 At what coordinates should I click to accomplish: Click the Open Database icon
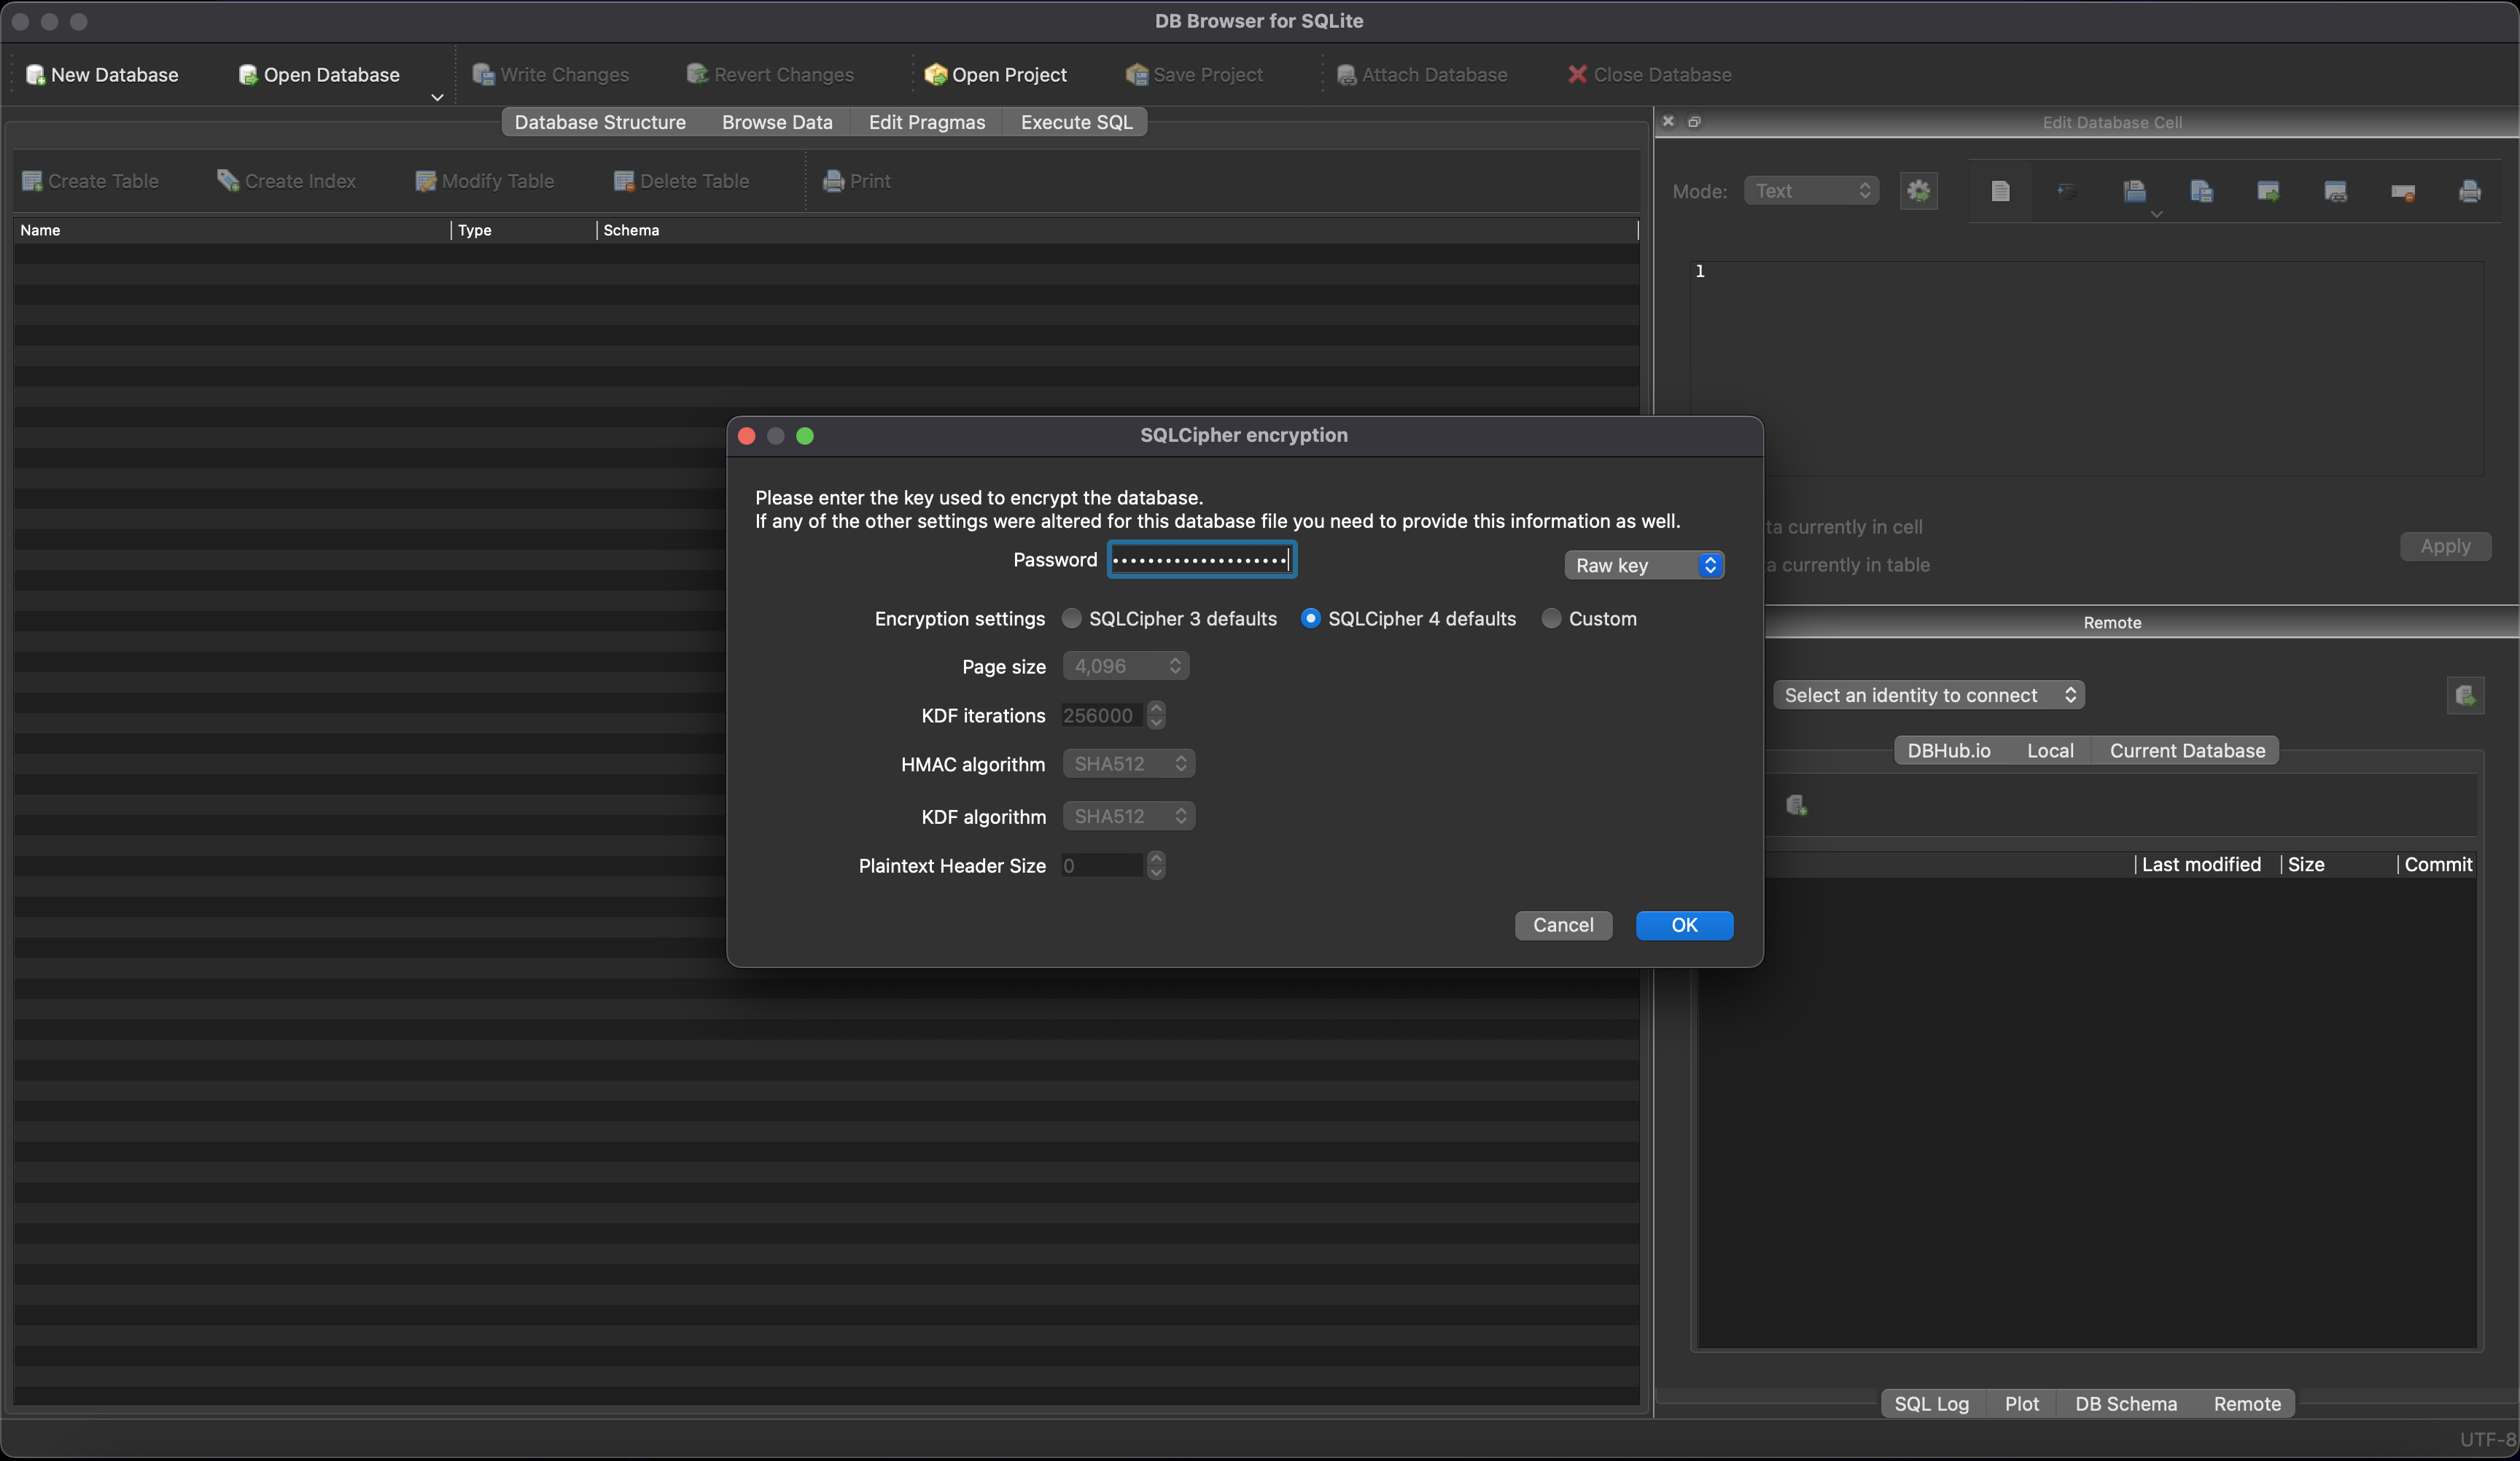click(x=248, y=75)
